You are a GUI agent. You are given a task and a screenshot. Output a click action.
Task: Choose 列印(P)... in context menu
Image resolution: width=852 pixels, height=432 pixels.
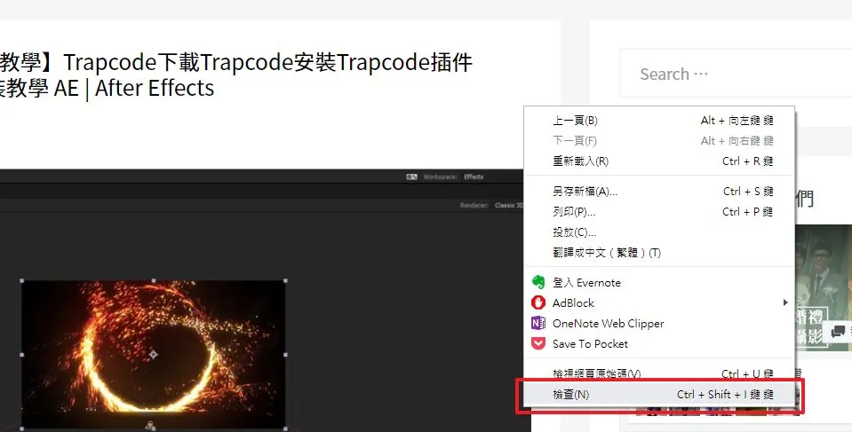click(x=659, y=212)
